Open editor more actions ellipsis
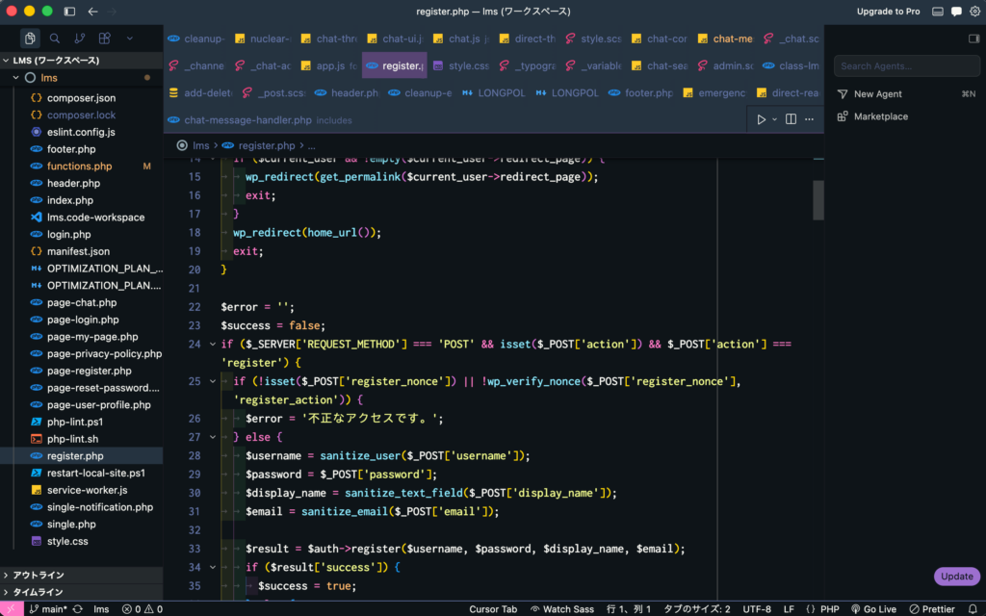This screenshot has height=616, width=986. point(809,119)
